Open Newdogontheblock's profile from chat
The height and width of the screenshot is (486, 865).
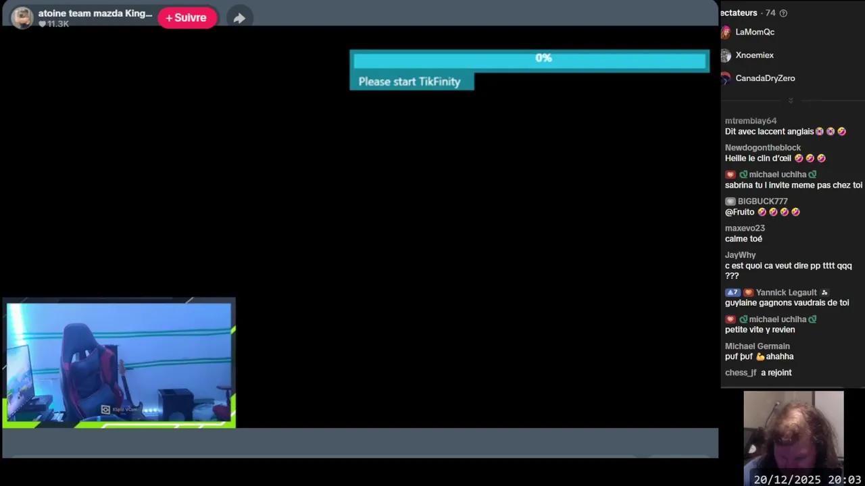tap(763, 148)
